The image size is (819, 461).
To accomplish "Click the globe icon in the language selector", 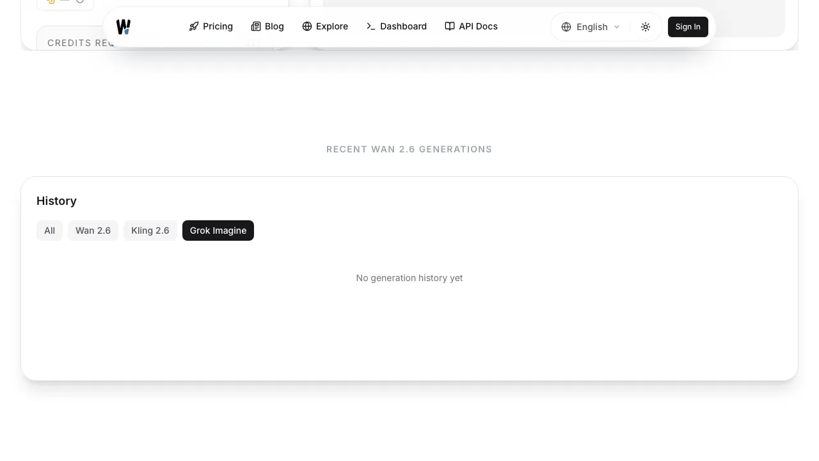I will [566, 27].
